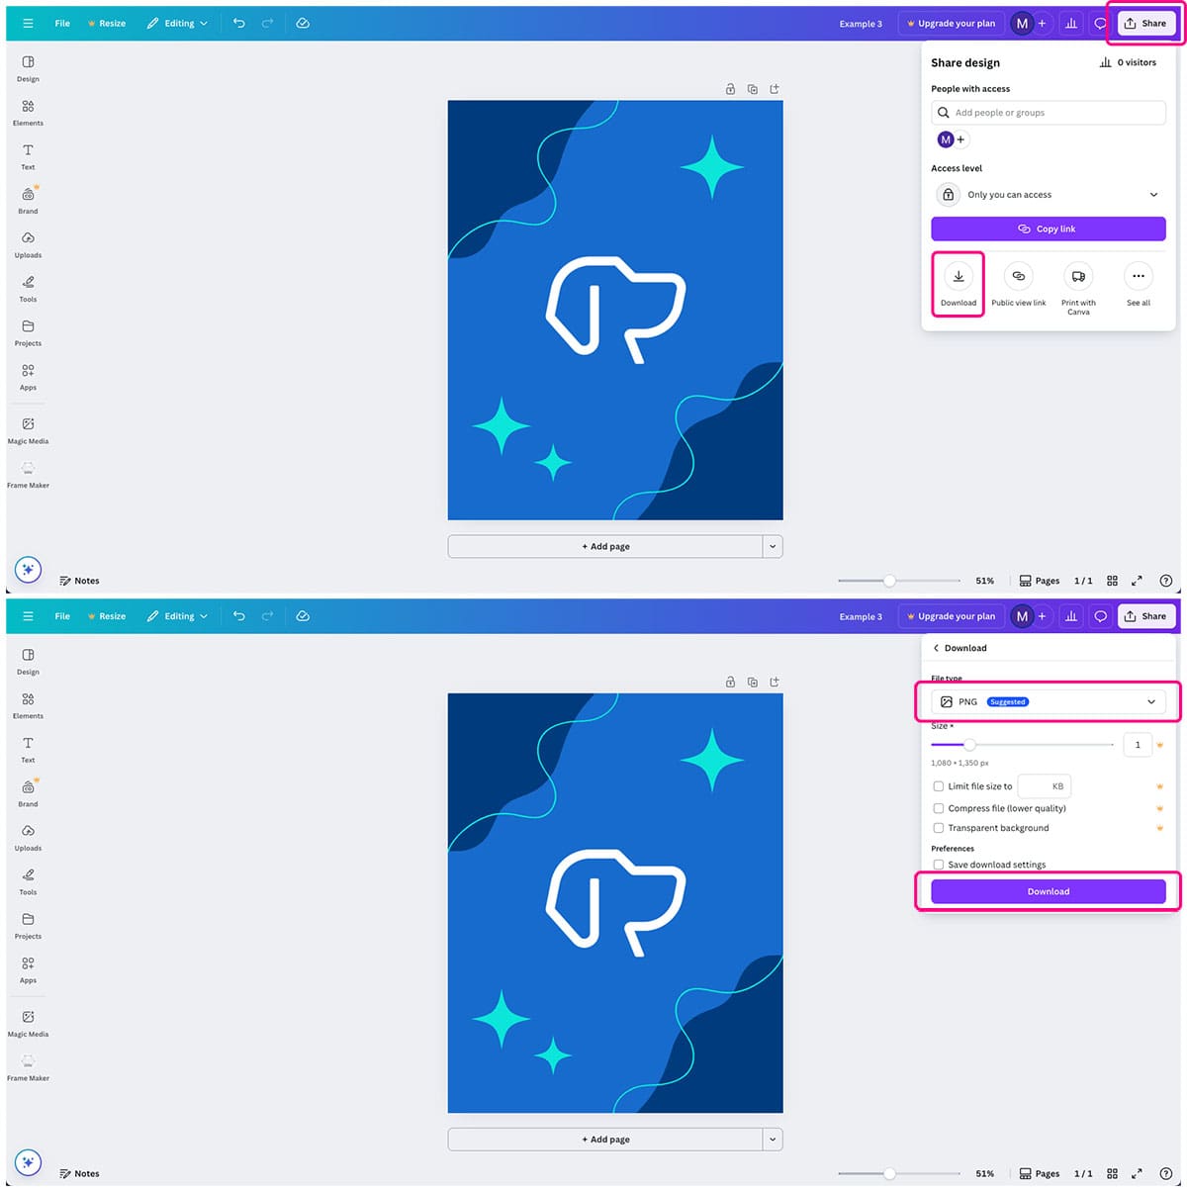Check Limit file size to
The width and height of the screenshot is (1187, 1192).
tap(939, 786)
